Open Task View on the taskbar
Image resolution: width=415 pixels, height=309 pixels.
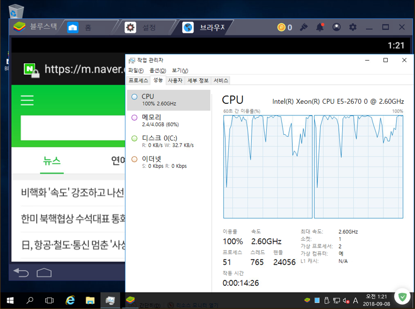click(x=49, y=301)
